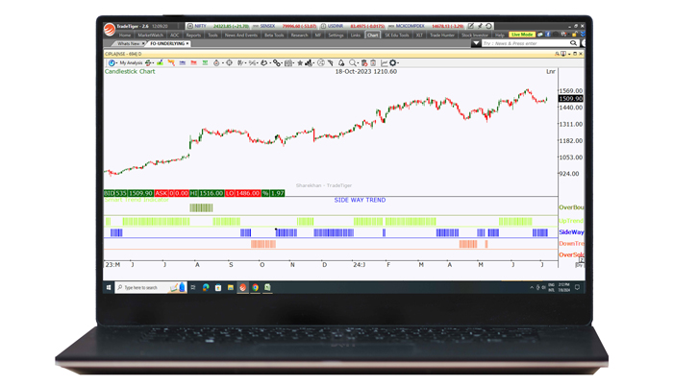Screen dimensions: 673x386
Task: Click the TradeTiger logo icon
Action: point(109,29)
